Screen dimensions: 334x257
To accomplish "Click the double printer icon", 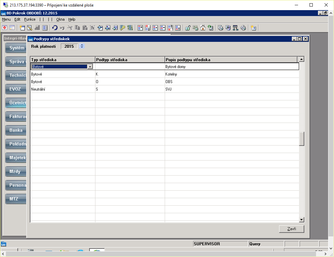I will [243, 28].
